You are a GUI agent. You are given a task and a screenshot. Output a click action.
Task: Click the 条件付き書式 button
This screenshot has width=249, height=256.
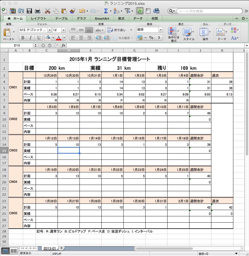(174, 35)
